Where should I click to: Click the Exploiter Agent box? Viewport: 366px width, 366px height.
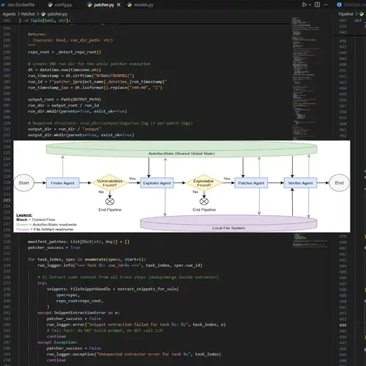[157, 183]
